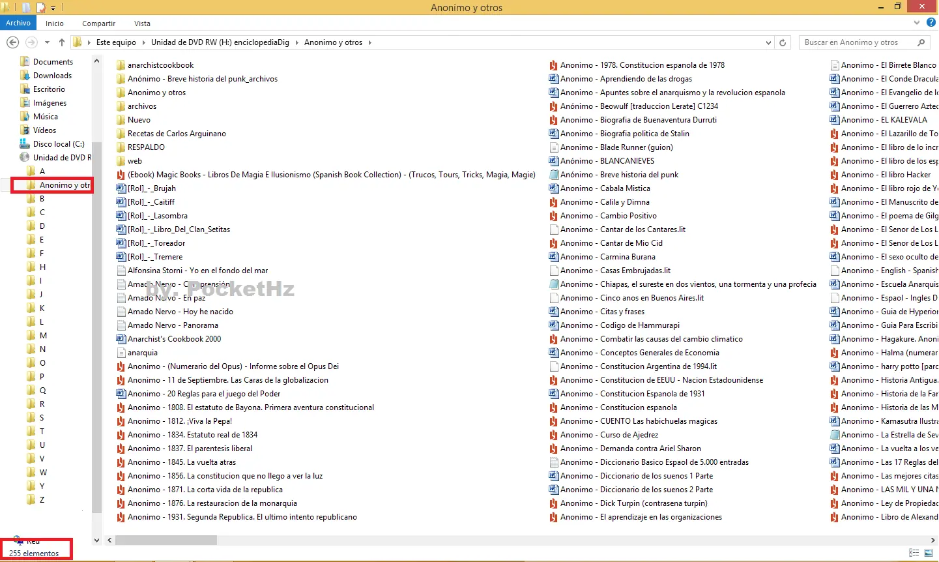The image size is (939, 562).
Task: Select folder H in the navigation tree
Action: pos(42,267)
